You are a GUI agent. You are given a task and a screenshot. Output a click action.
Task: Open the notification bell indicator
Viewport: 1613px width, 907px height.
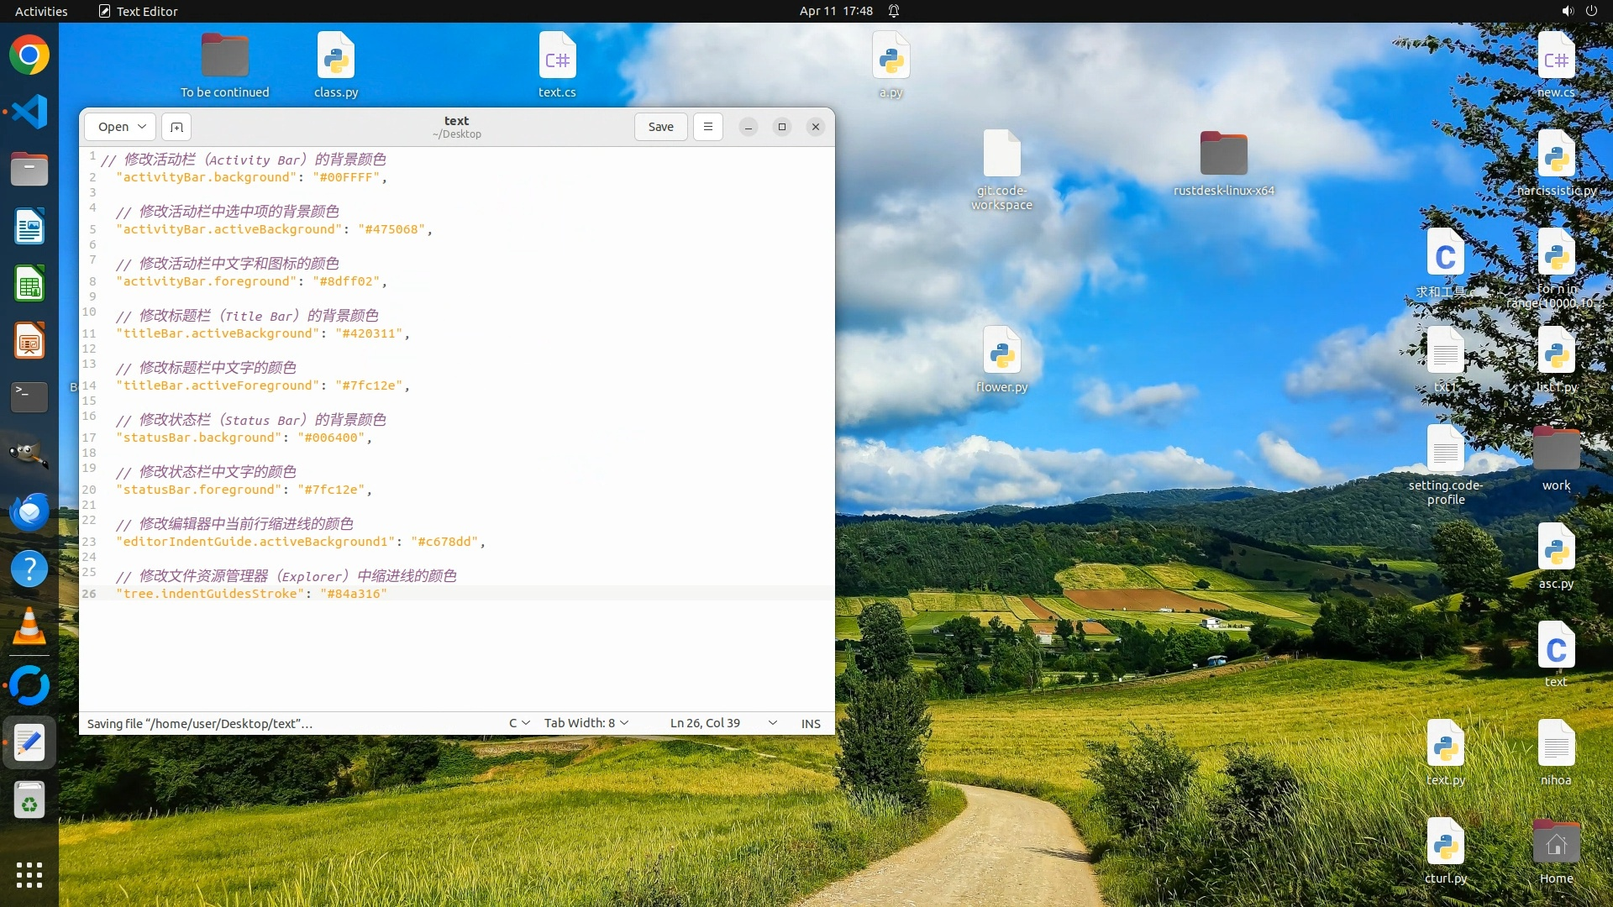[x=894, y=11]
